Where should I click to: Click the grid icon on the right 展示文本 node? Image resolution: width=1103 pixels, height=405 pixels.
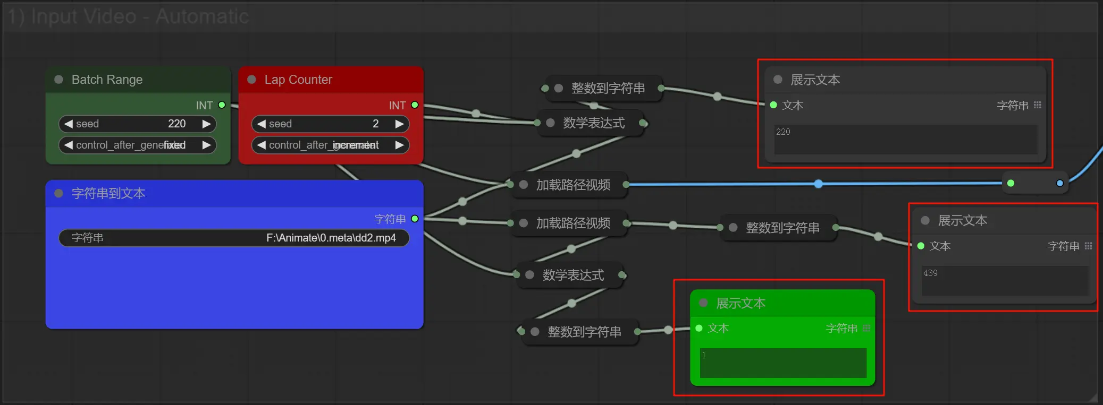point(1088,246)
